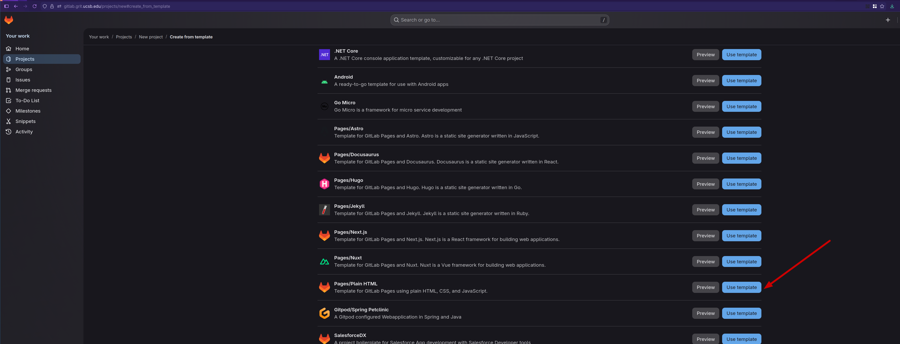Click the Gitpod/Spring Petclinic logo icon
This screenshot has width=900, height=344.
pyautogui.click(x=324, y=313)
